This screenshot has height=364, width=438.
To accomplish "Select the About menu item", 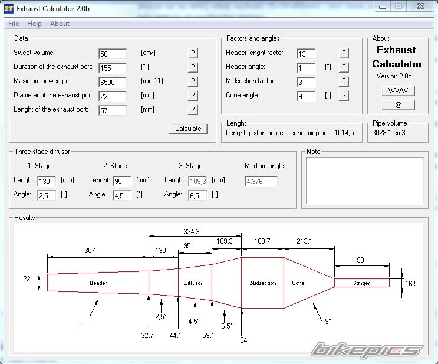I will click(x=60, y=24).
